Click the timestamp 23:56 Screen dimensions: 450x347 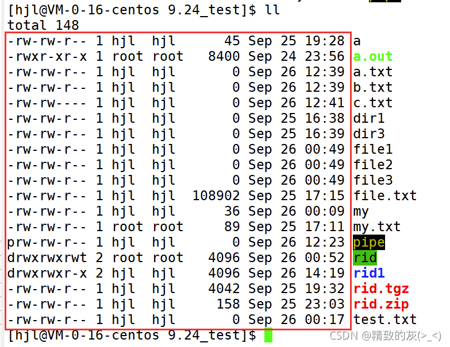[x=324, y=56]
